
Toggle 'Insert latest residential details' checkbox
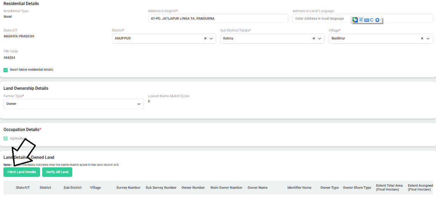pos(6,70)
